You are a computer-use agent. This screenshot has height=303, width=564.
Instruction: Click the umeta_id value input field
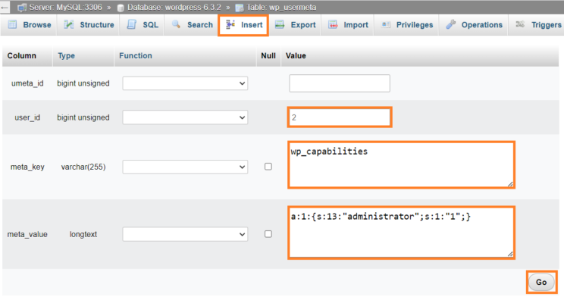coord(340,83)
